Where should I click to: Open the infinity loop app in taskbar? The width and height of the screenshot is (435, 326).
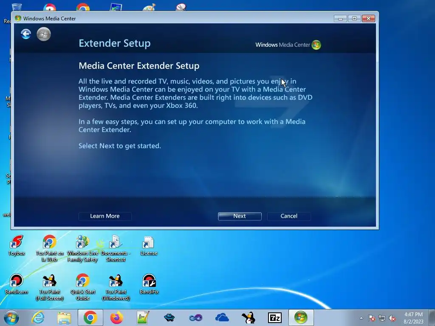(x=195, y=318)
